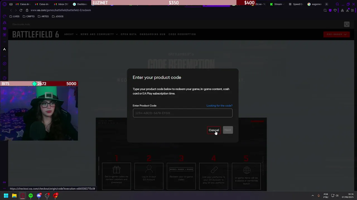This screenshot has width=357, height=200.
Task: Switch to the DLive tab
Action: pos(259,4)
